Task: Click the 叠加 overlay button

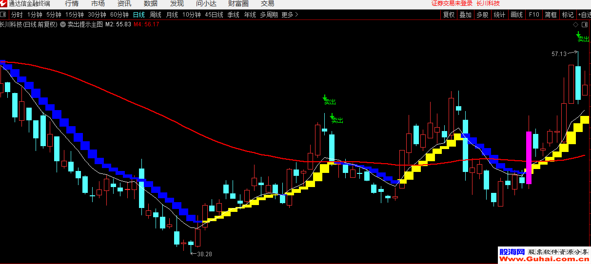Action: click(x=466, y=15)
